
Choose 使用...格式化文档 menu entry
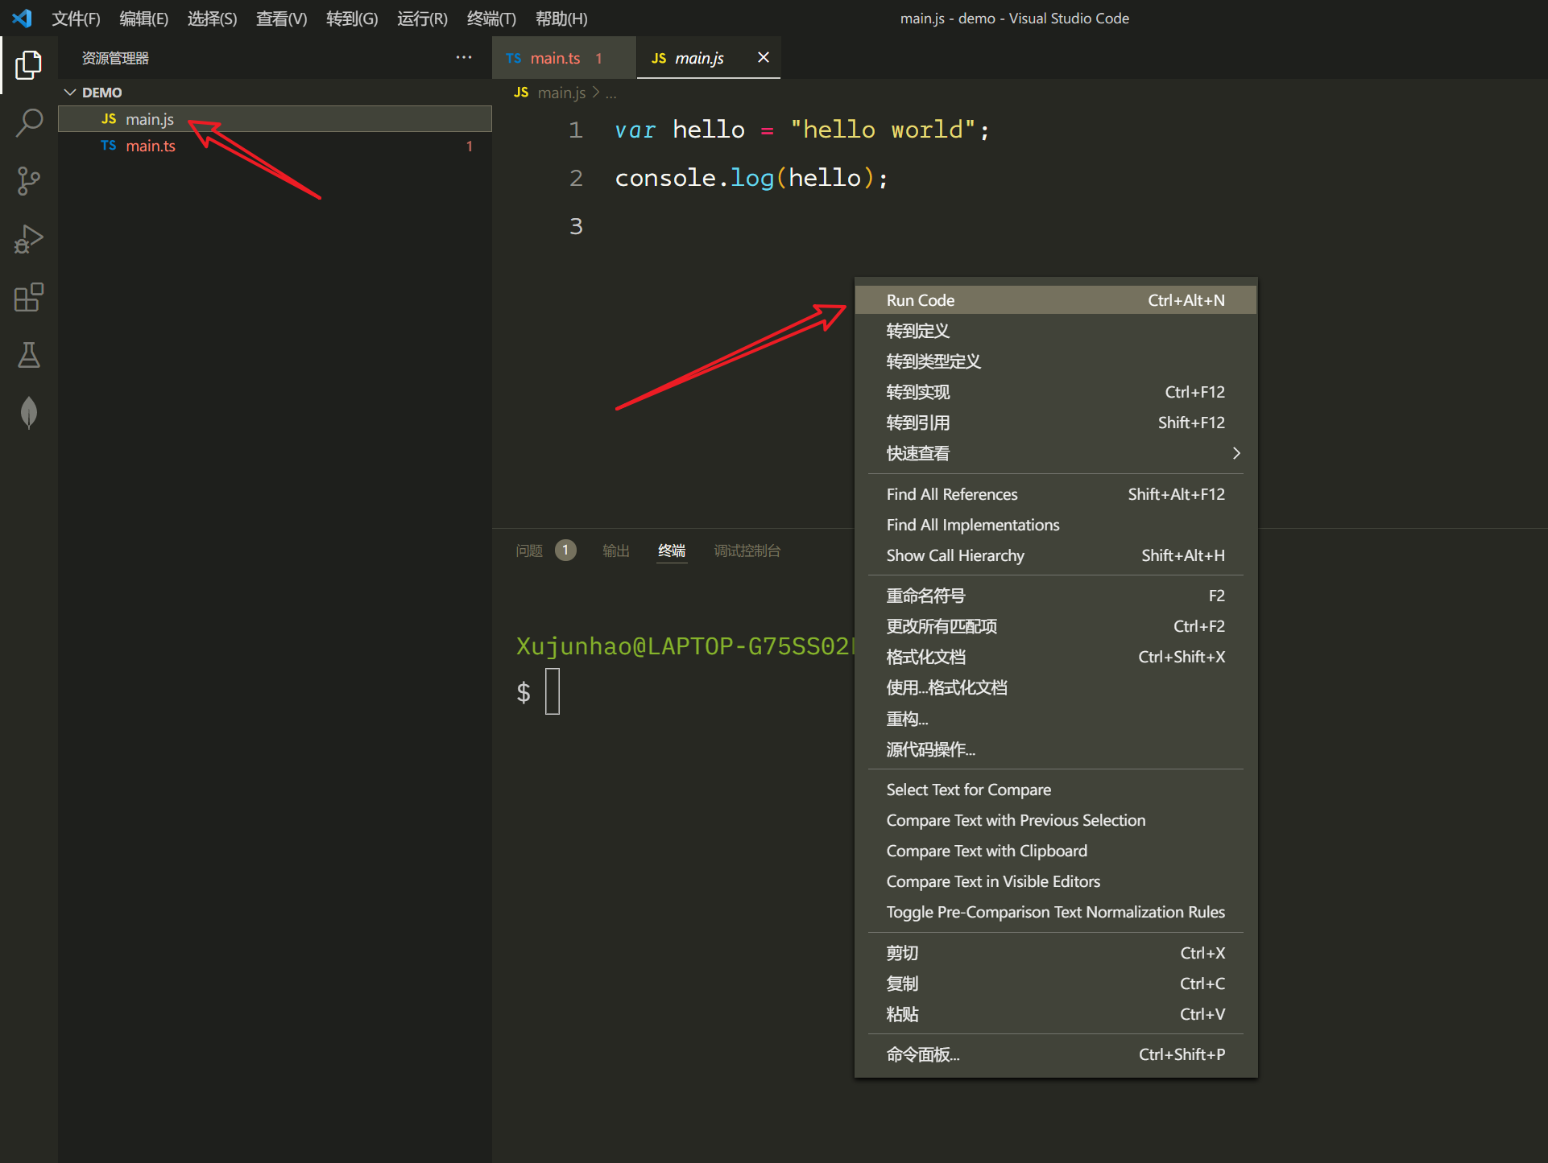[x=1055, y=687]
